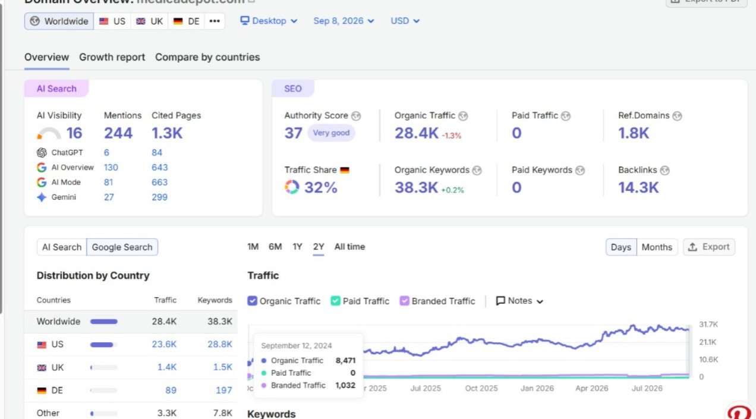The height and width of the screenshot is (419, 756).
Task: Click the Ref.Domains globe info icon
Action: [x=677, y=116]
